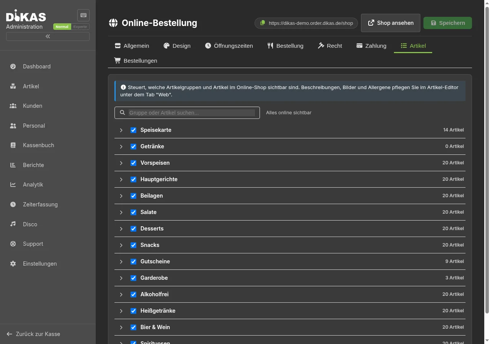The height and width of the screenshot is (344, 490).
Task: Select the Normal mode toggle
Action: tap(62, 27)
